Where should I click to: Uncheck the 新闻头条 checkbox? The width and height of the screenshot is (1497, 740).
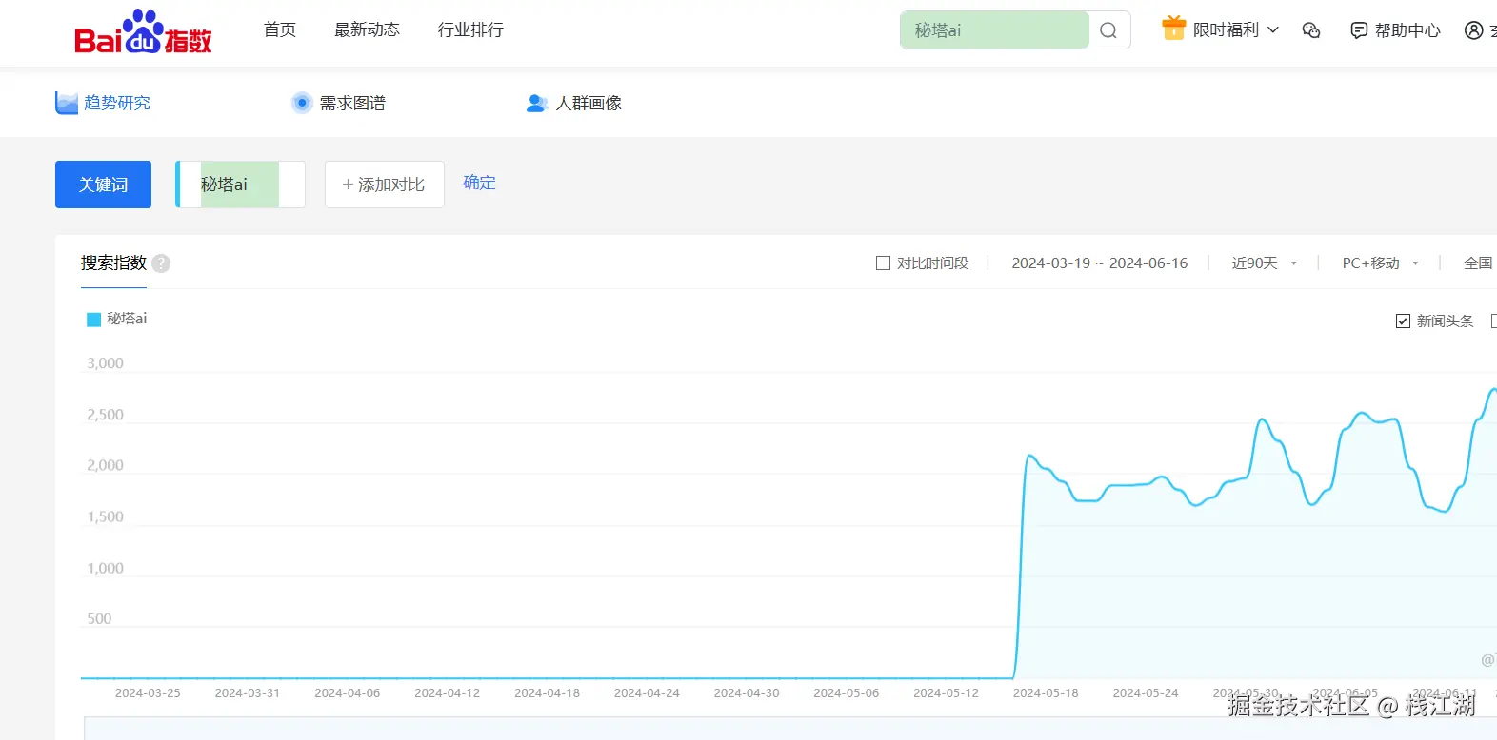pyautogui.click(x=1403, y=321)
